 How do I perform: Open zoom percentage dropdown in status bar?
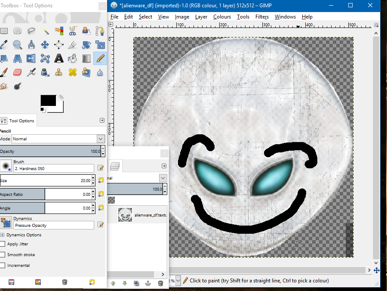178,280
